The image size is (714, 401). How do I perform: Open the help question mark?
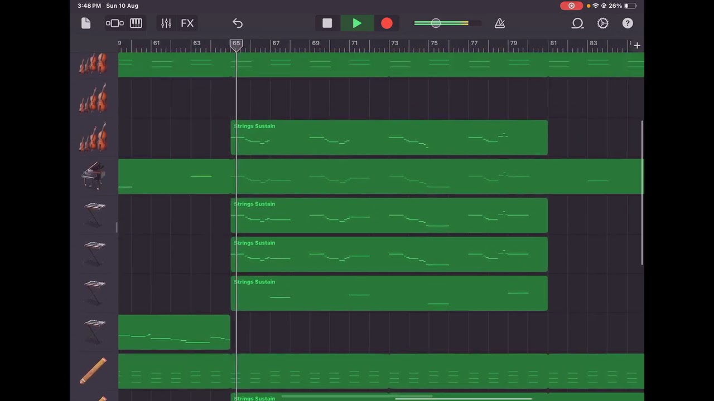(x=628, y=23)
